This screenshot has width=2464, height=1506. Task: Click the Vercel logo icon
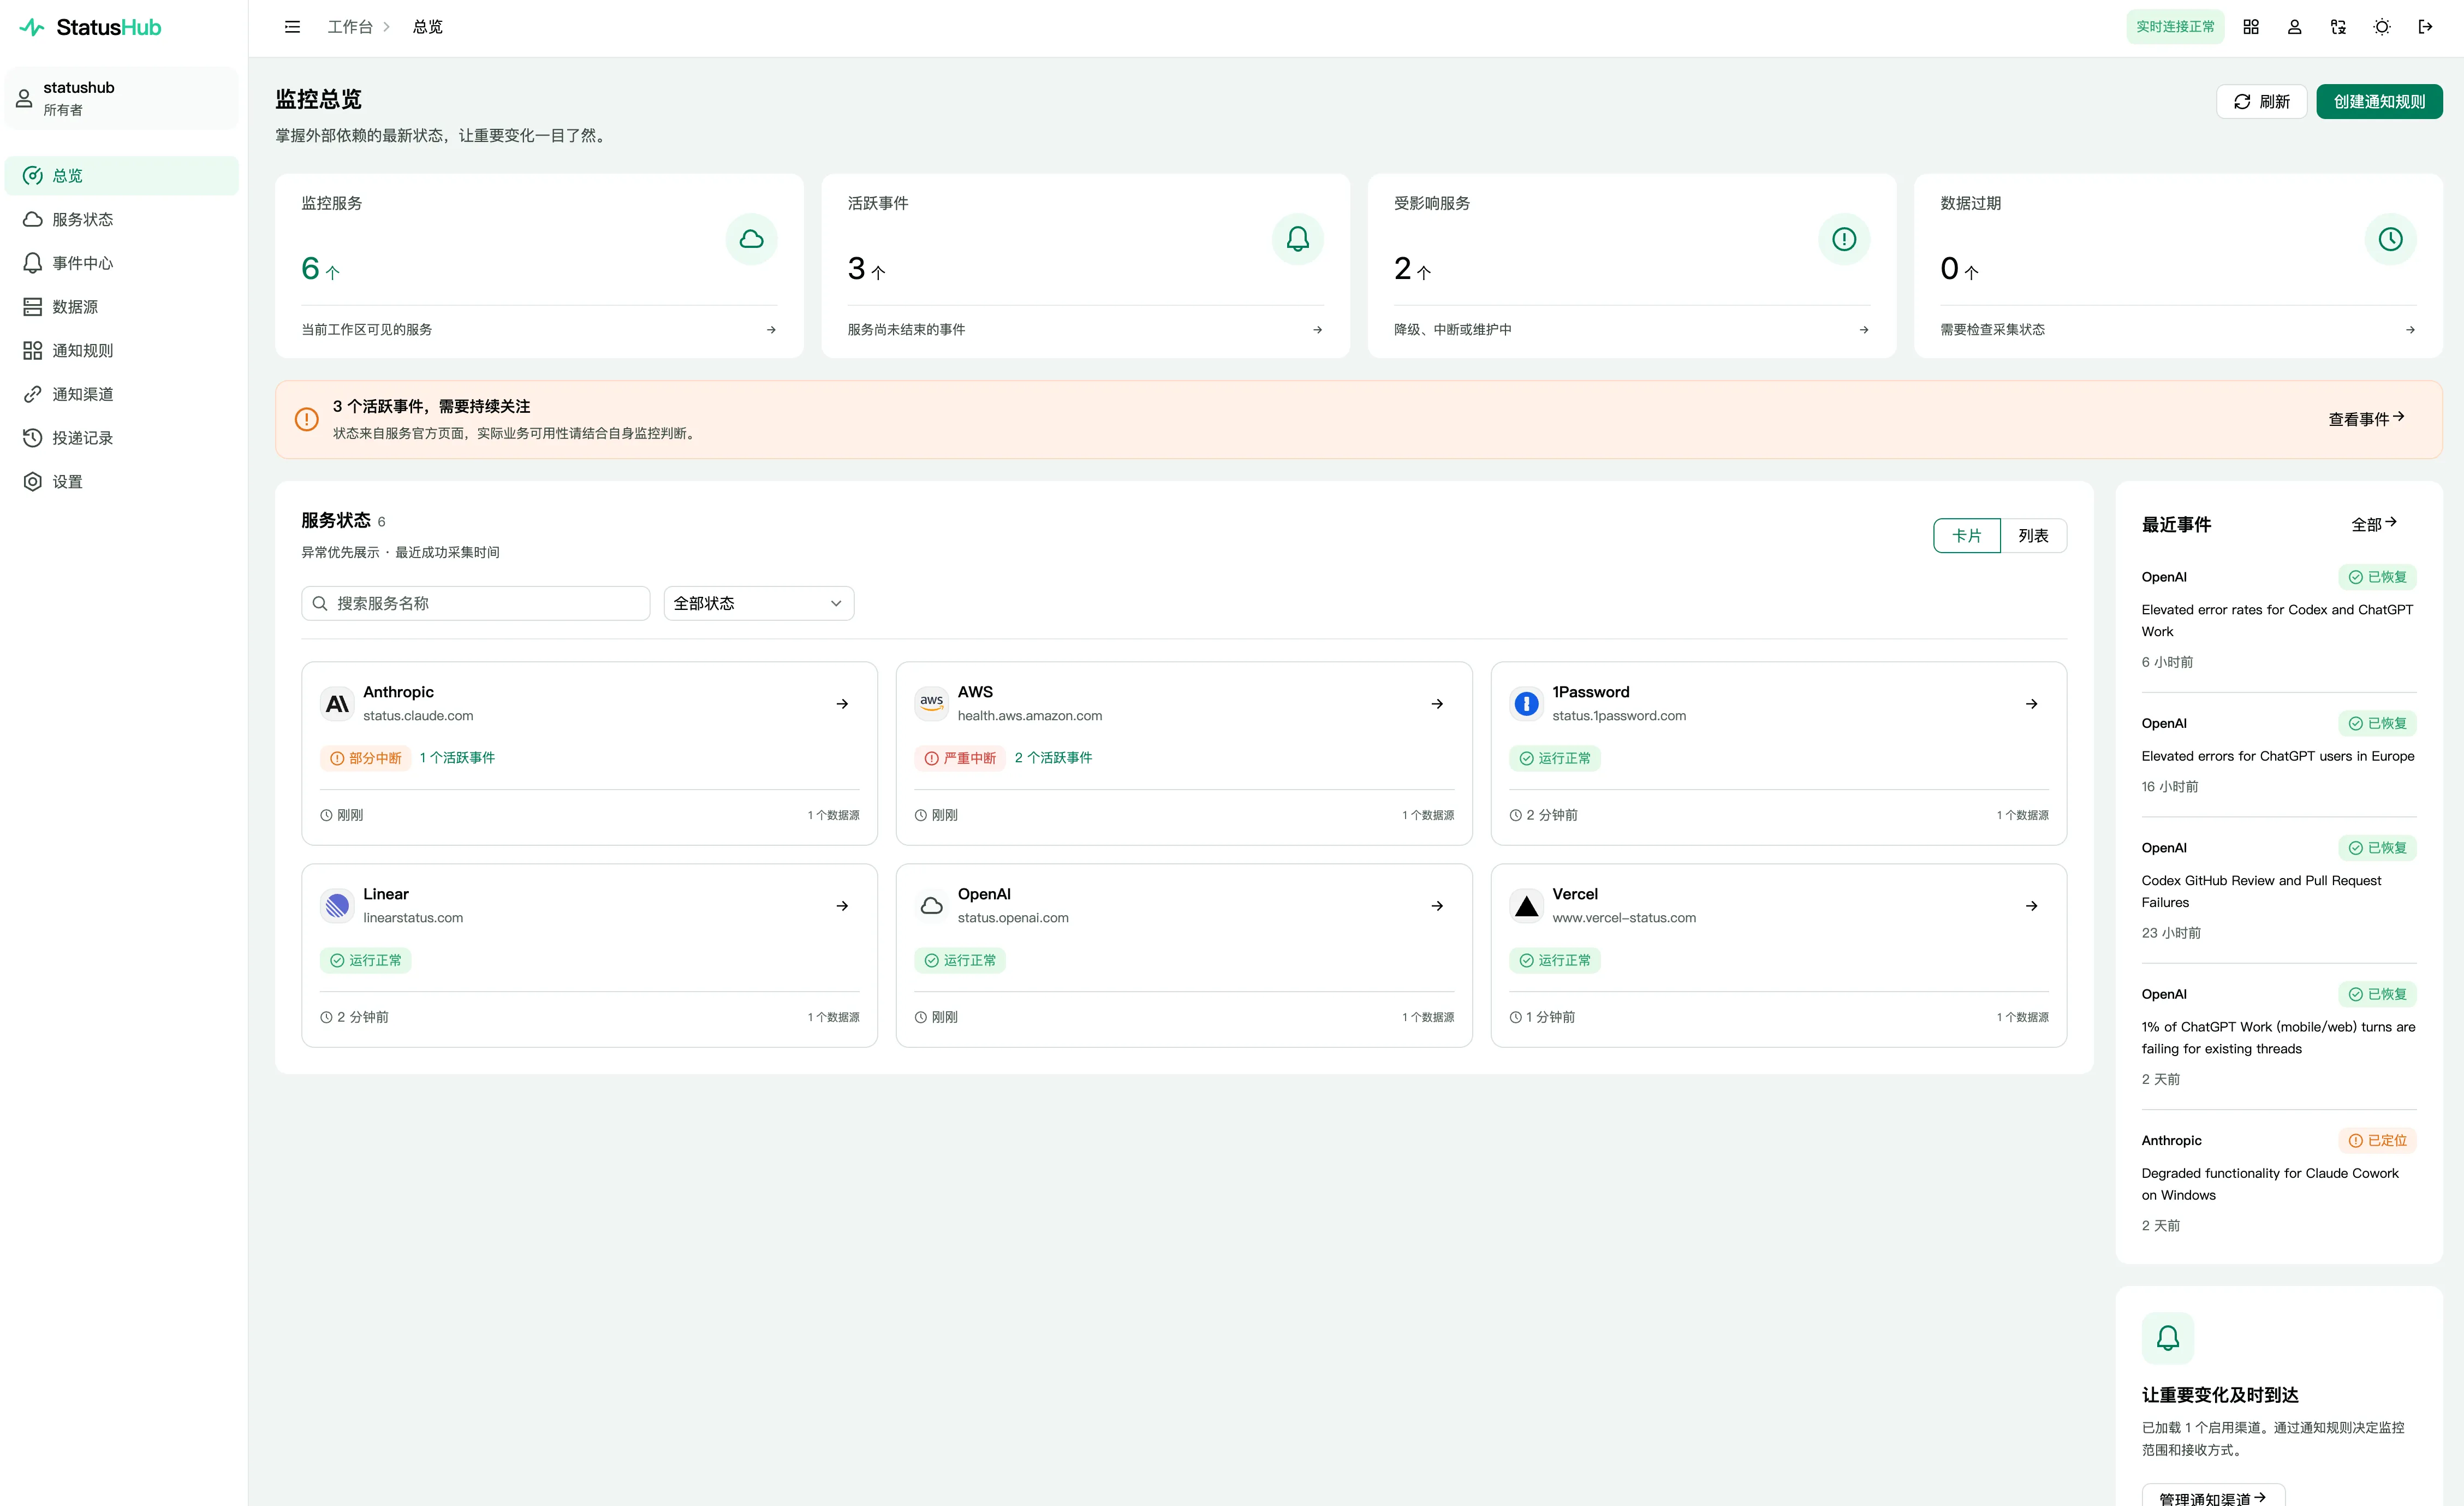(1526, 905)
